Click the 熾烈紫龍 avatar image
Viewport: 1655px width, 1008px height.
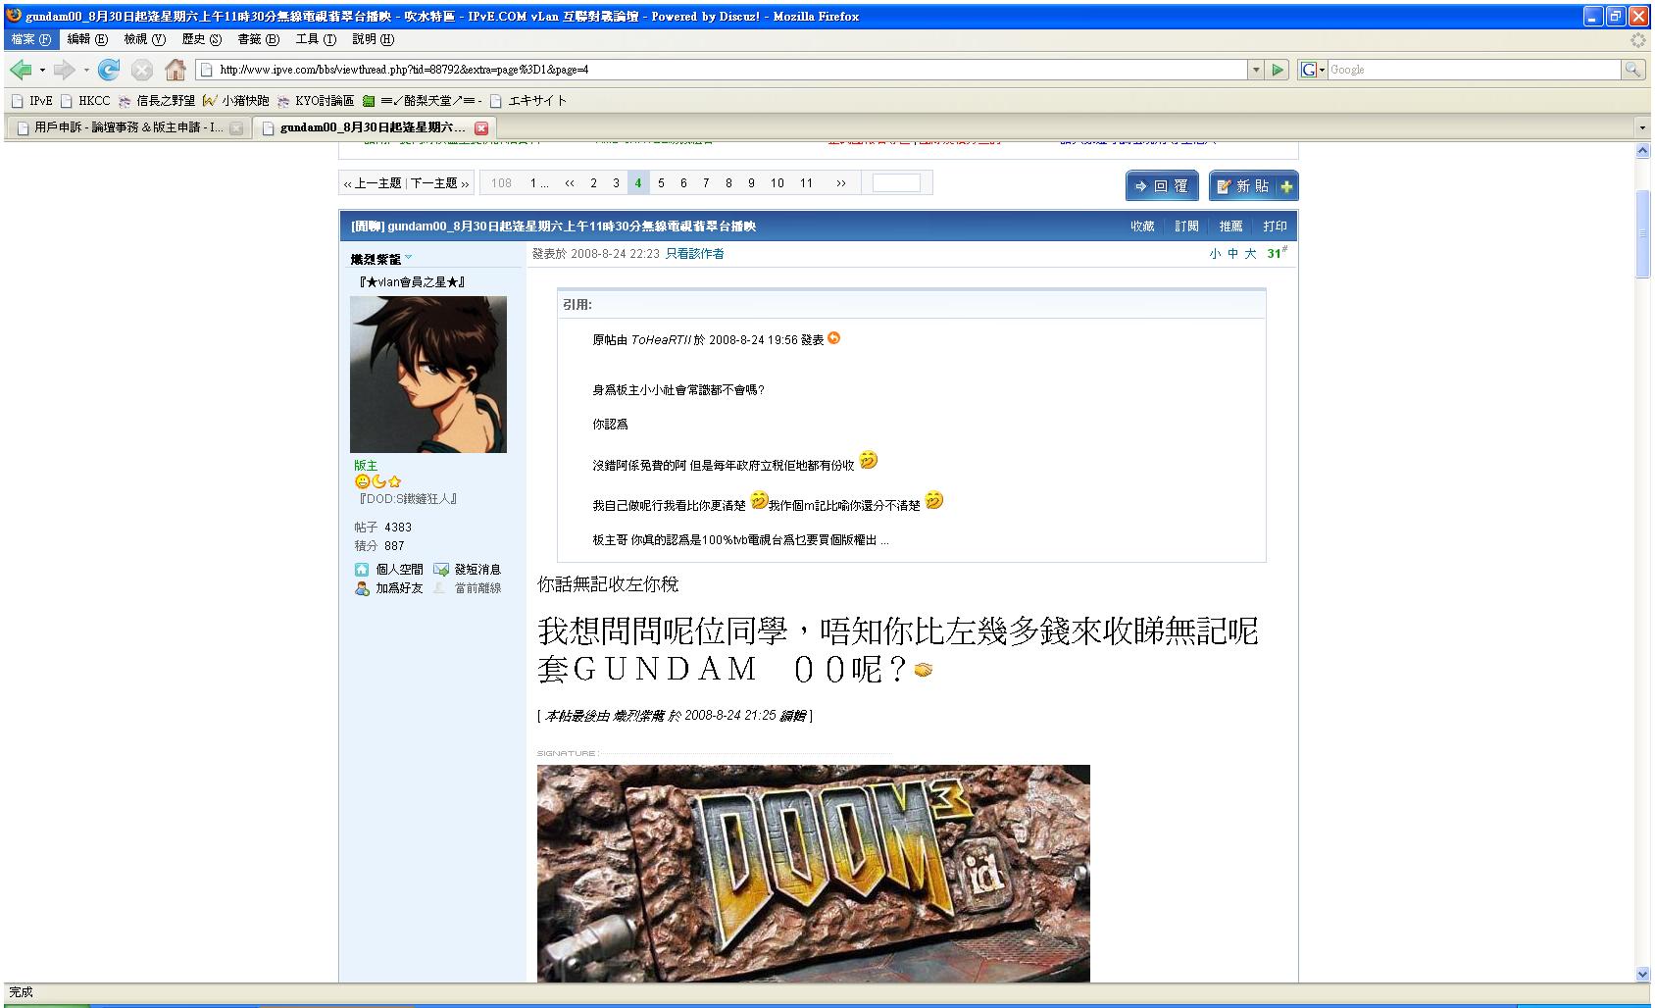click(x=428, y=374)
